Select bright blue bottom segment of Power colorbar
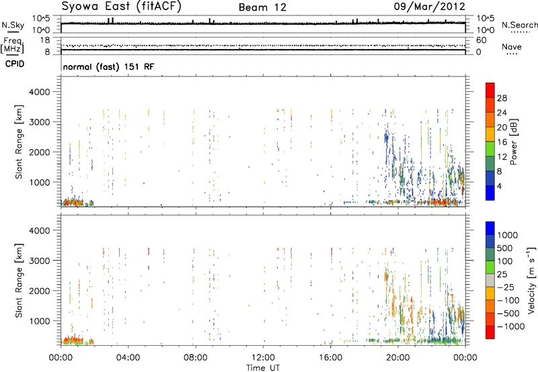 point(490,193)
